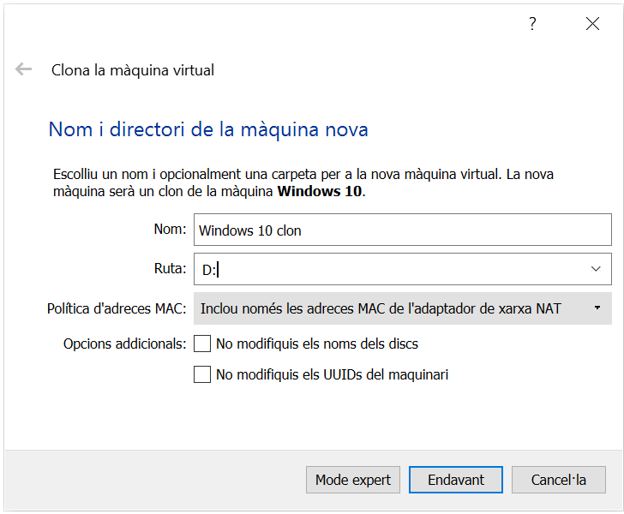
Task: Click the 'No modifiquis els noms dels discs' label text
Action: coord(317,344)
